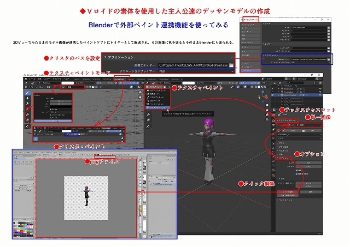Collapse the Options panel header
Screen dimensions: 350x247
click(x=284, y=158)
